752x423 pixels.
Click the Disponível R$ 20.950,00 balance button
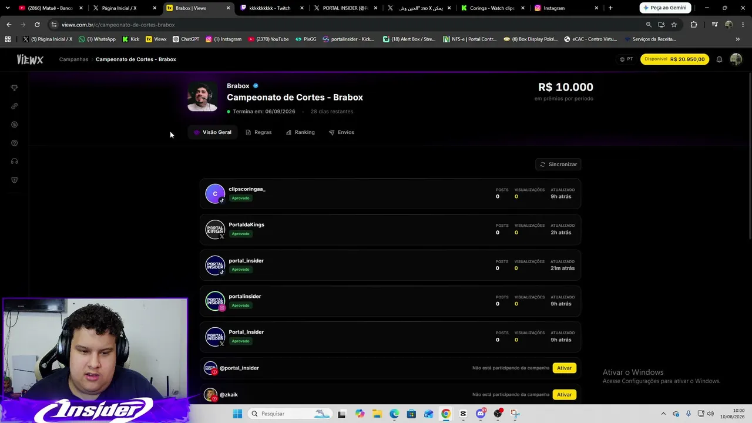point(674,59)
